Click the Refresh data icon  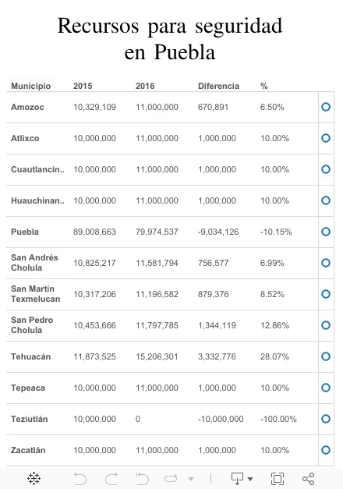[x=171, y=478]
